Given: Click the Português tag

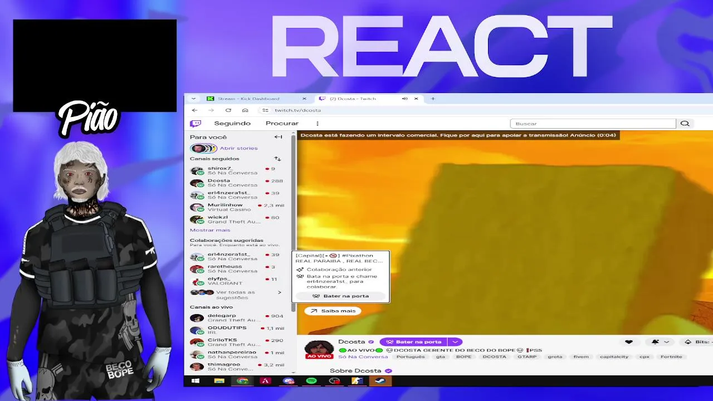Looking at the screenshot, I should click(x=411, y=357).
